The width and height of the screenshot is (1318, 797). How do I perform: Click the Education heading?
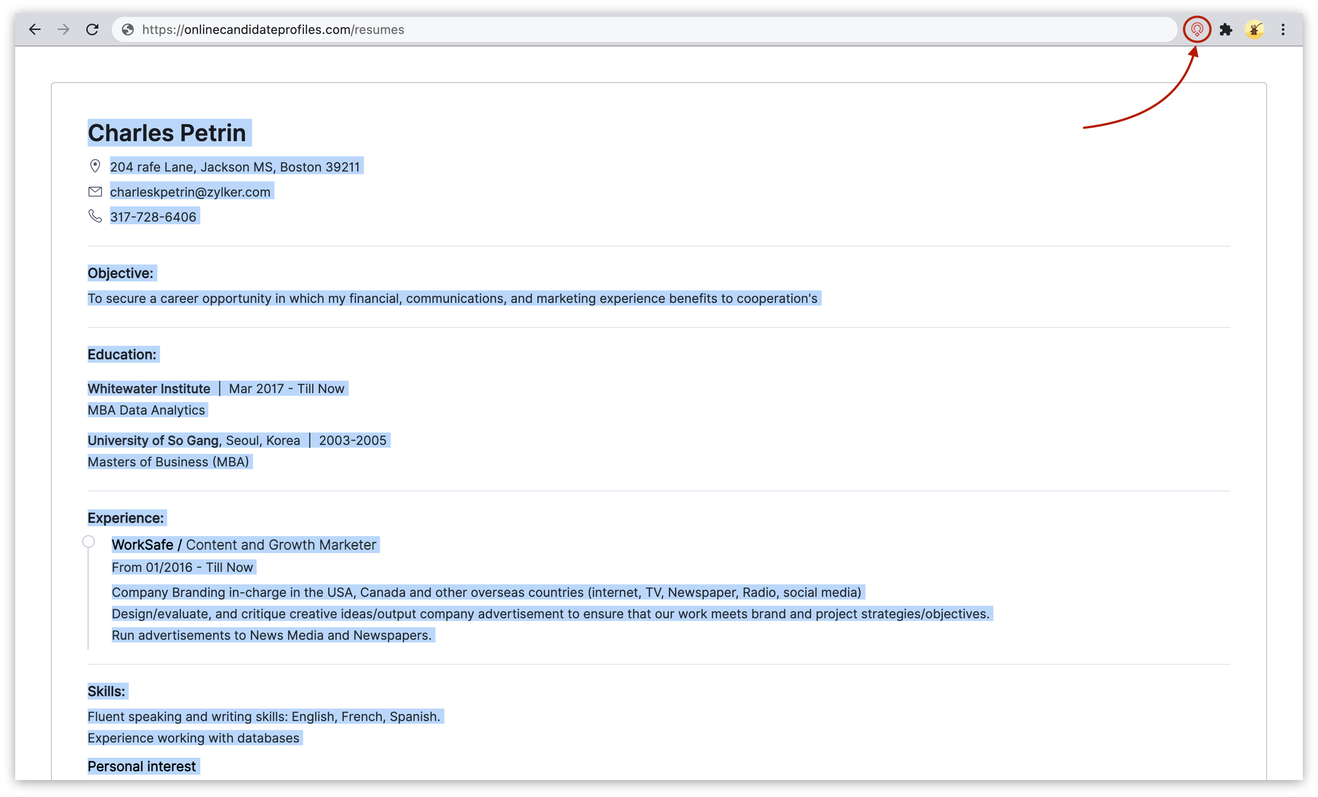click(122, 354)
